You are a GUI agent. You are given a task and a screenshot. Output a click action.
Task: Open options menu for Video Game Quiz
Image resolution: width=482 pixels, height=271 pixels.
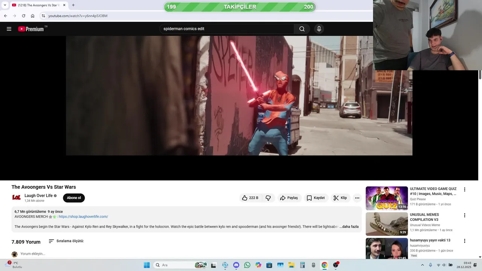pos(464,190)
